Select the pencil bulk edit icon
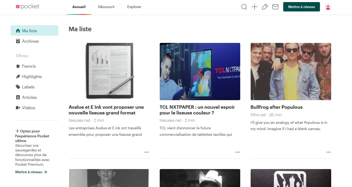 (265, 7)
